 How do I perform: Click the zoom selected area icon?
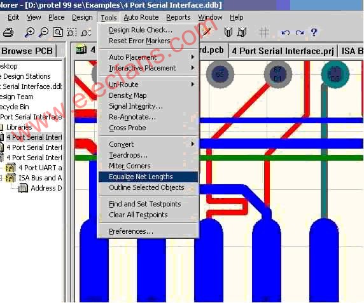[71, 32]
